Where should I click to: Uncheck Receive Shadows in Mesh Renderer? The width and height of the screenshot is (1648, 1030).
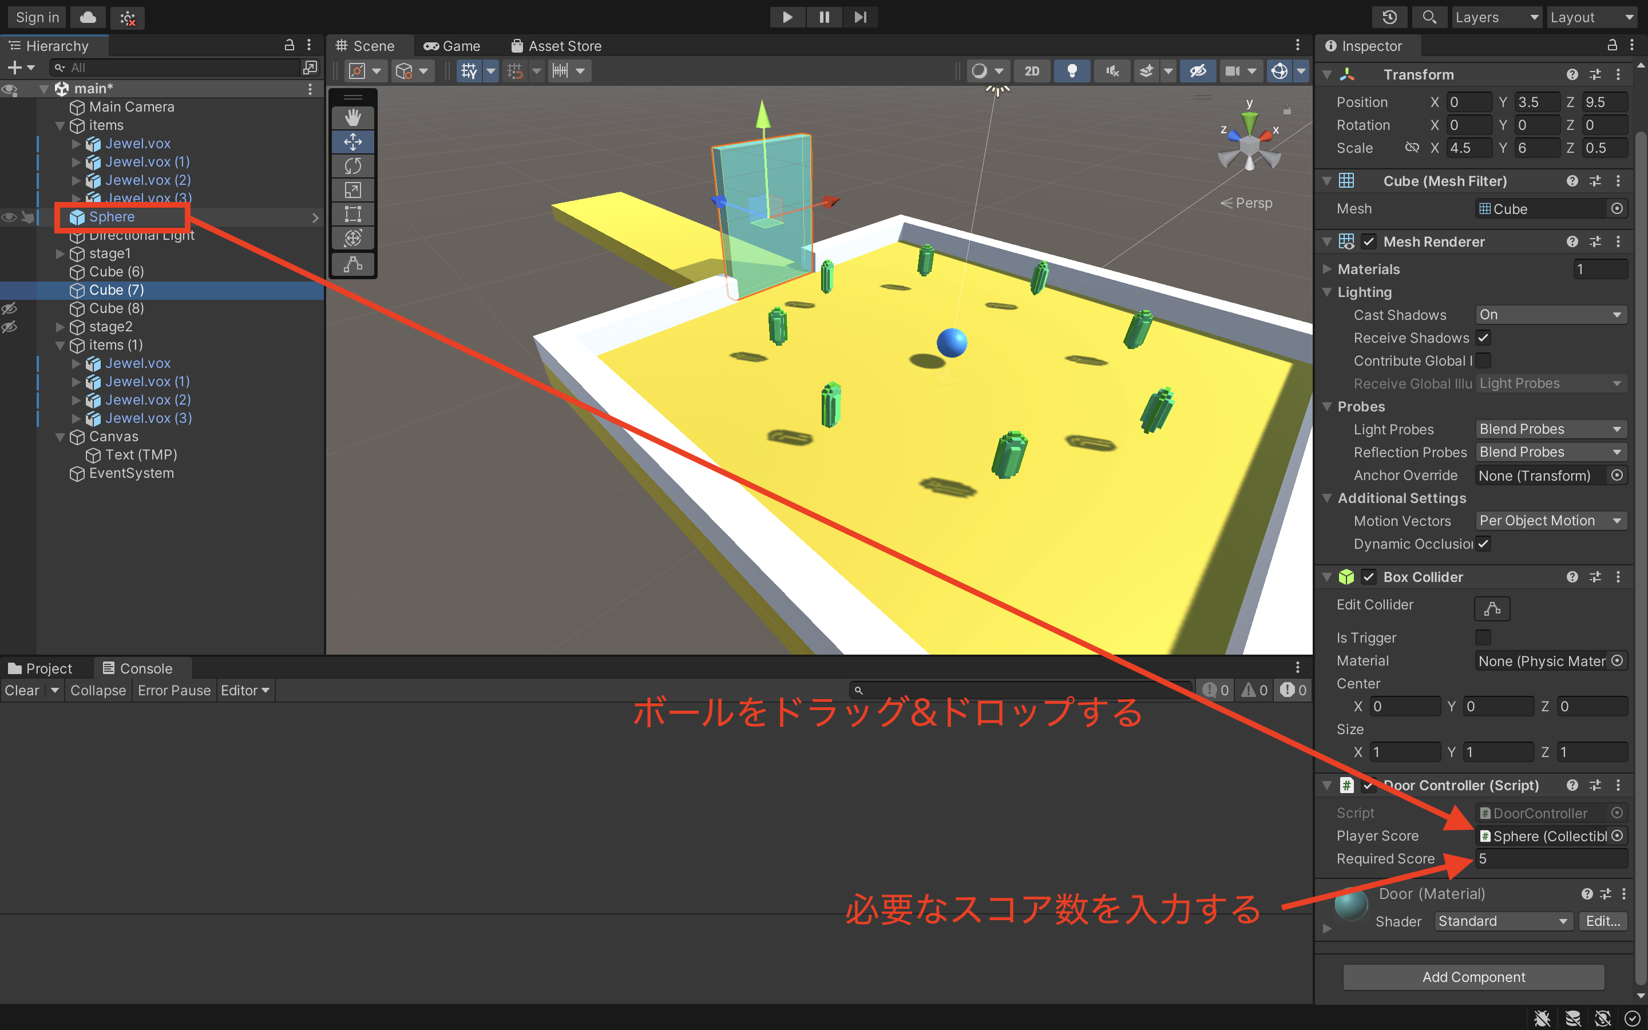1483,337
